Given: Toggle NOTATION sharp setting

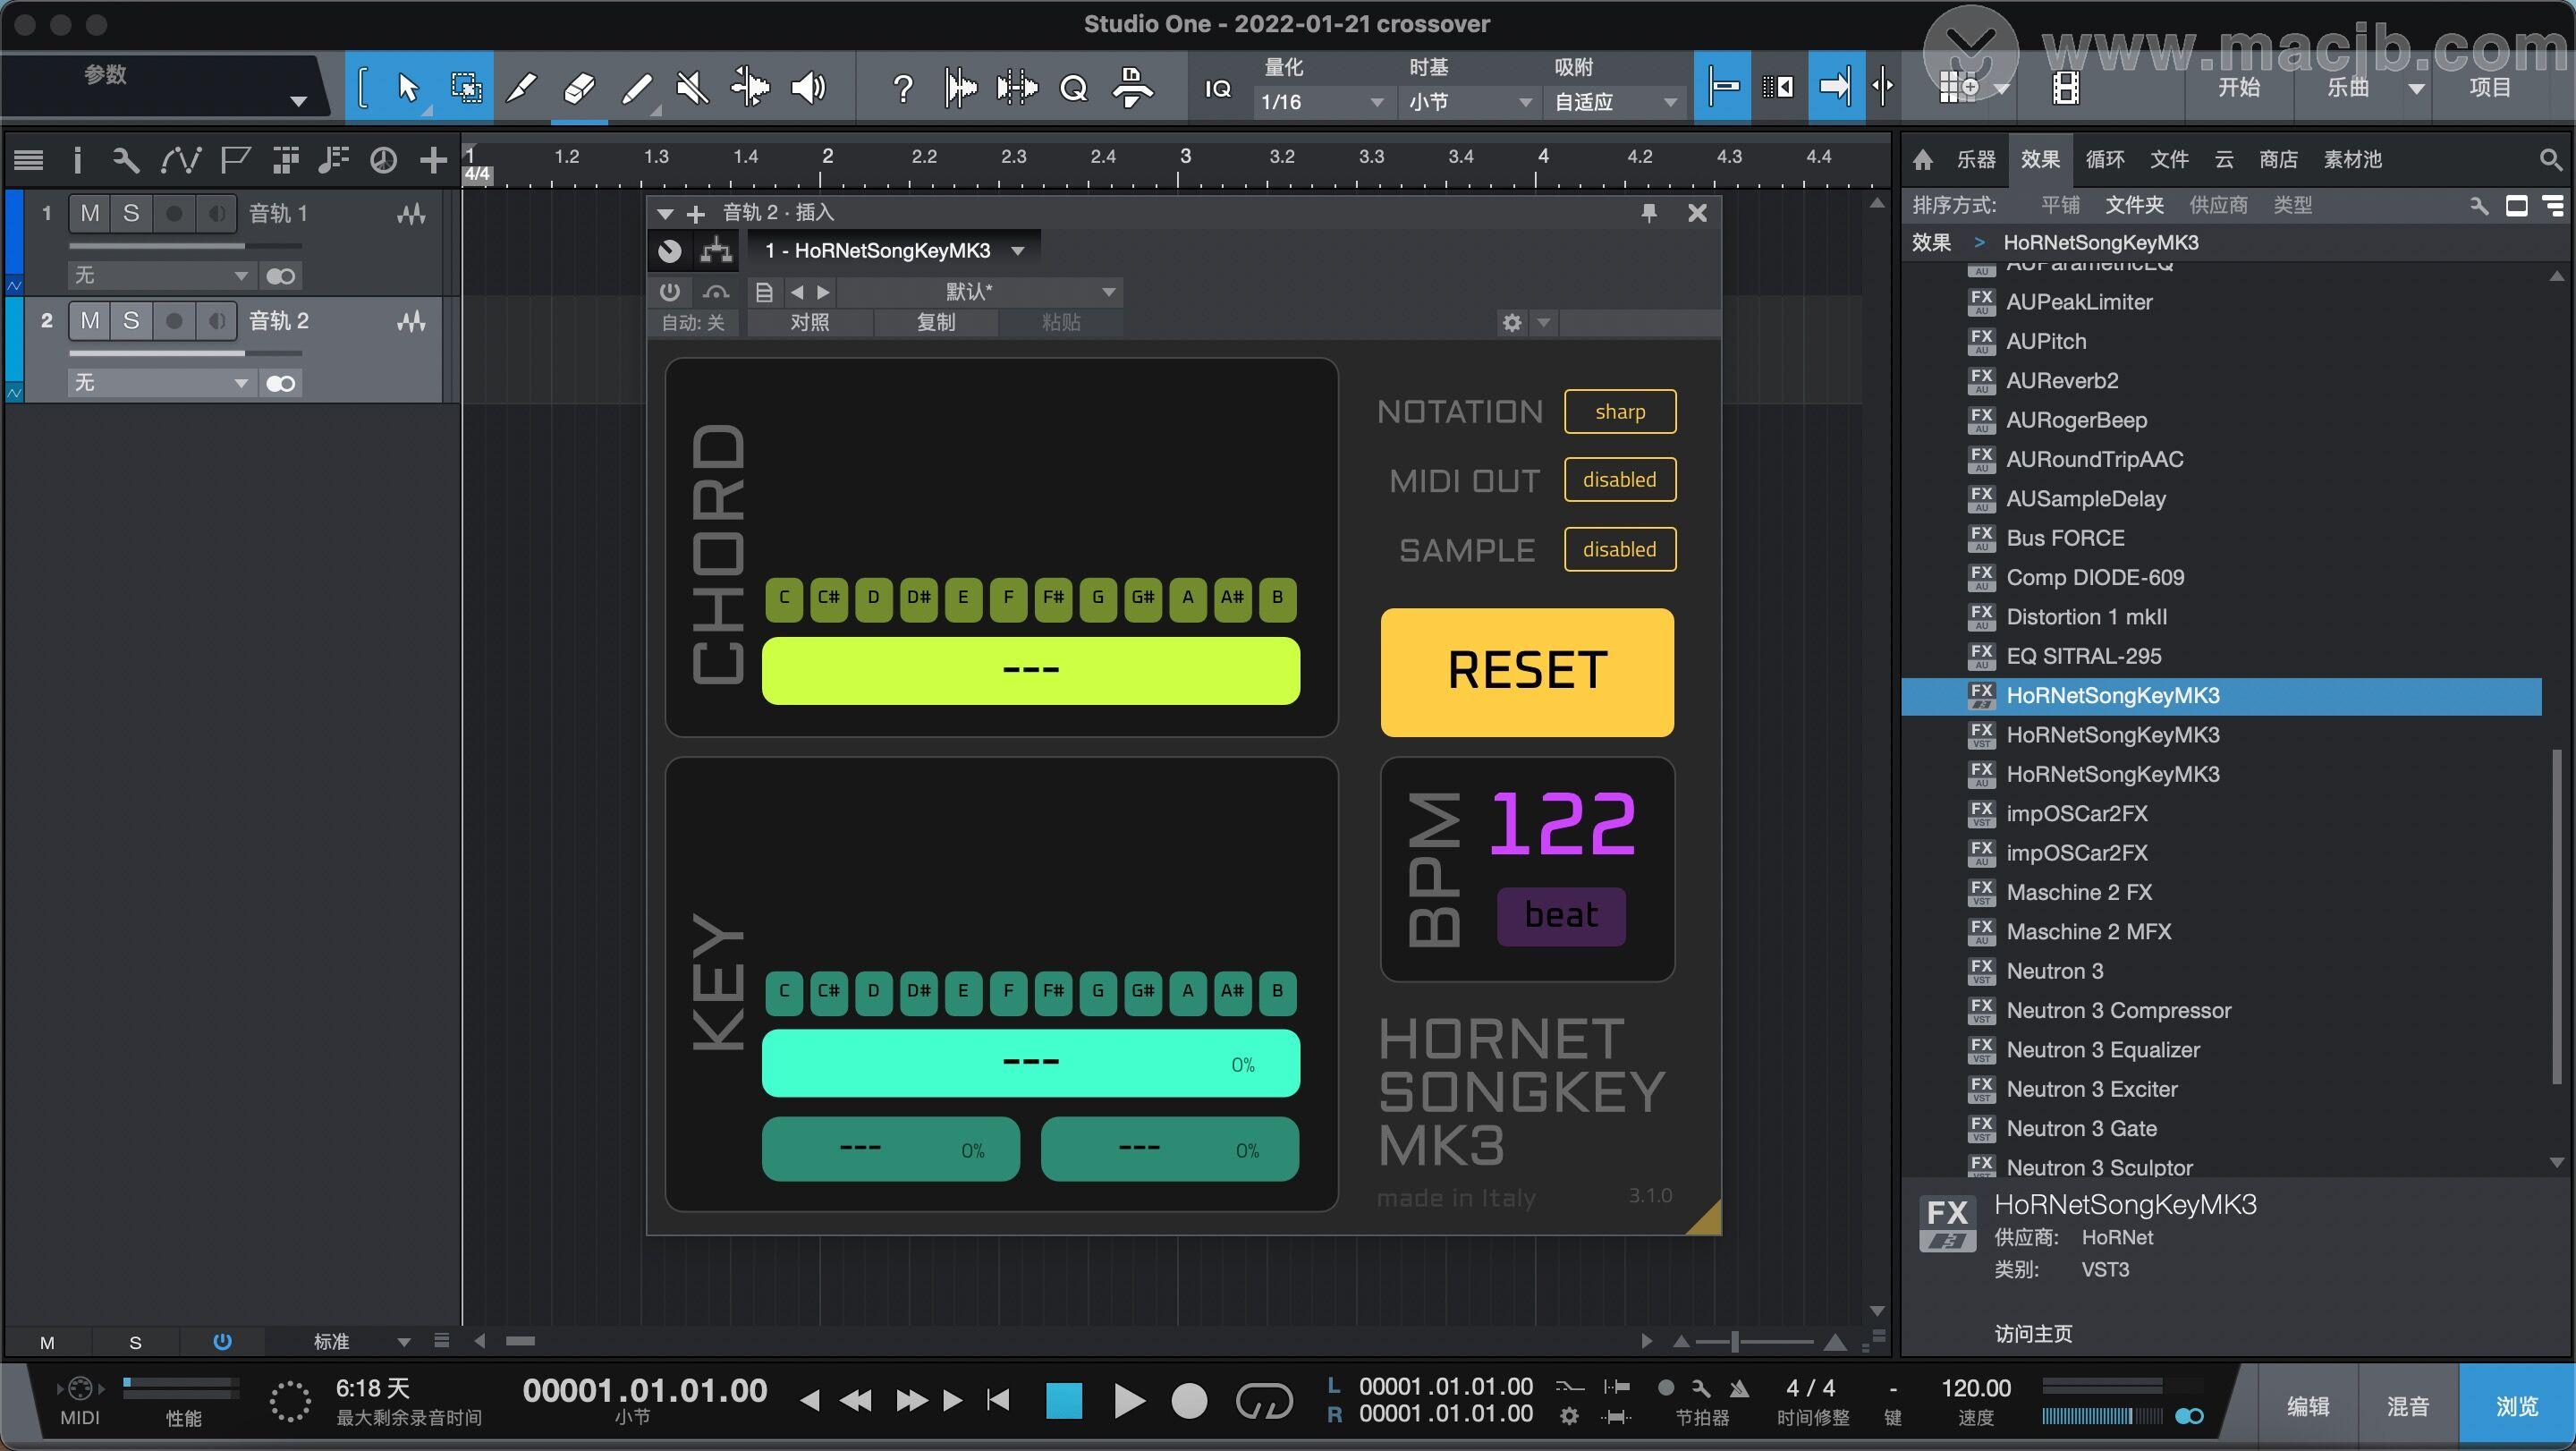Looking at the screenshot, I should coord(1620,411).
